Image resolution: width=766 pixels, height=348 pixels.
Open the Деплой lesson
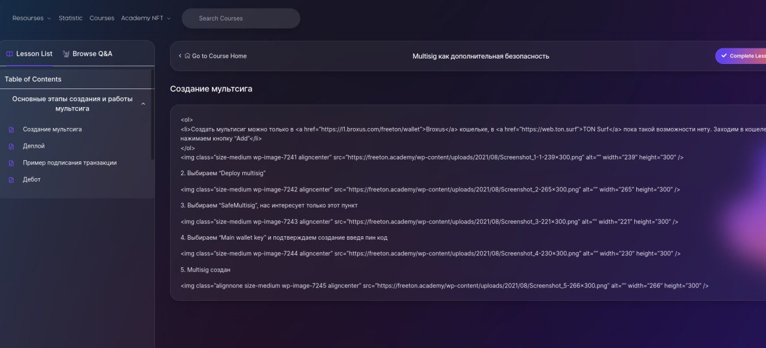click(34, 146)
